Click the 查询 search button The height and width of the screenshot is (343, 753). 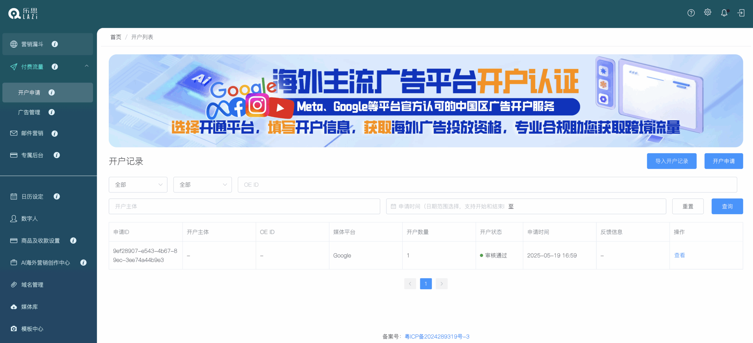point(727,206)
